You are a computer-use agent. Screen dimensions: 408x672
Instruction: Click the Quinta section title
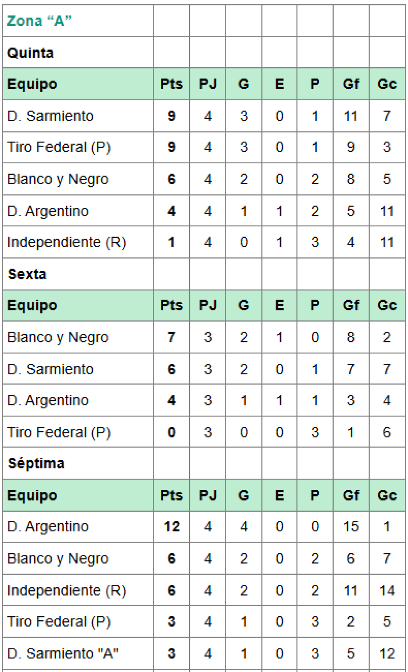30,53
